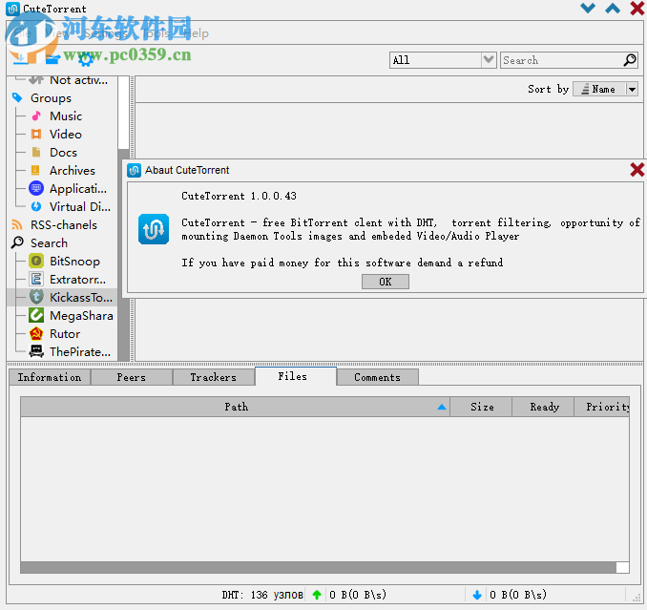647x610 pixels.
Task: Select the BitSnoop search item
Action: [x=74, y=261]
